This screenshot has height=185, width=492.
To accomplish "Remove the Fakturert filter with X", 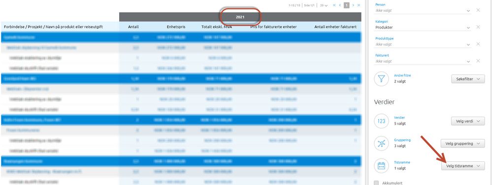I will pos(478,61).
